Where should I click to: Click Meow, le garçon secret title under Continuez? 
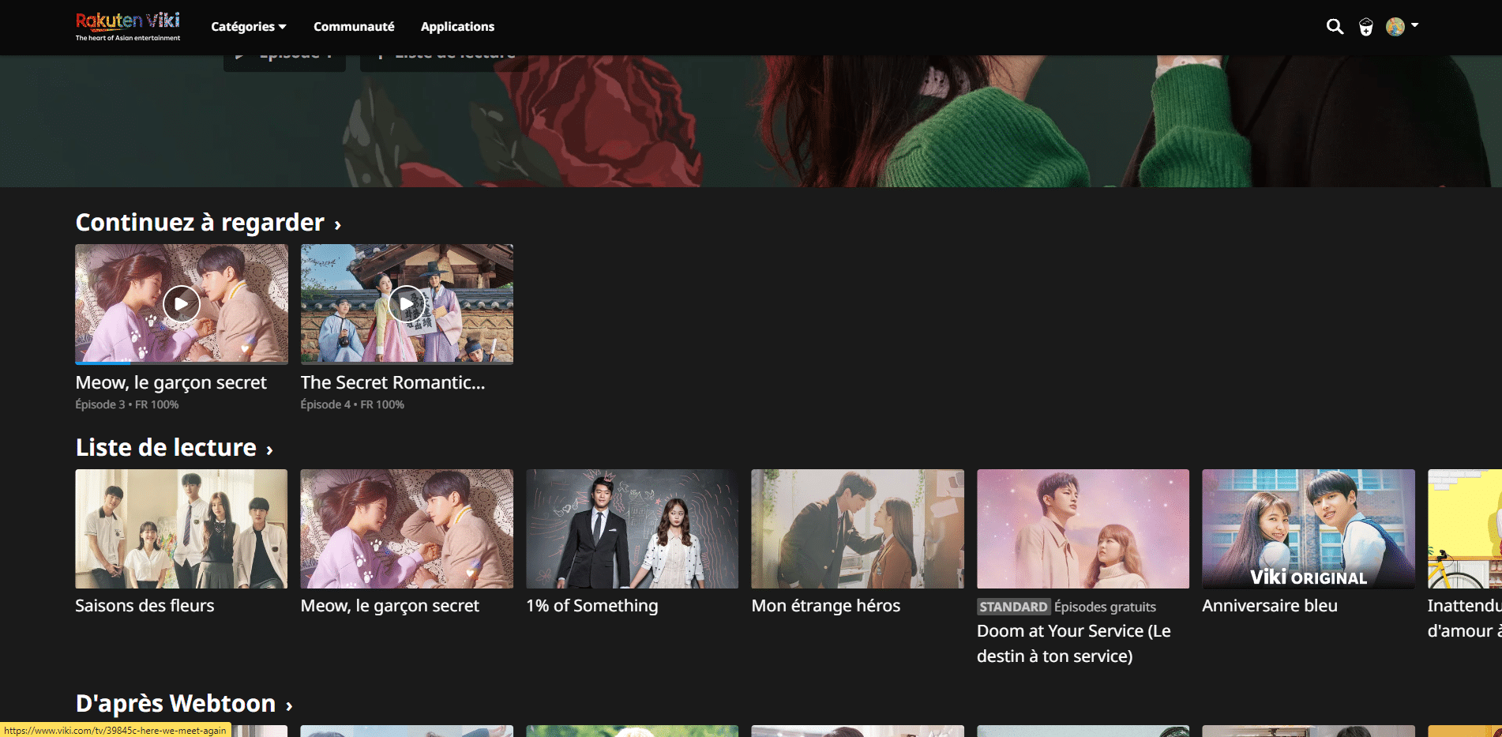point(171,383)
